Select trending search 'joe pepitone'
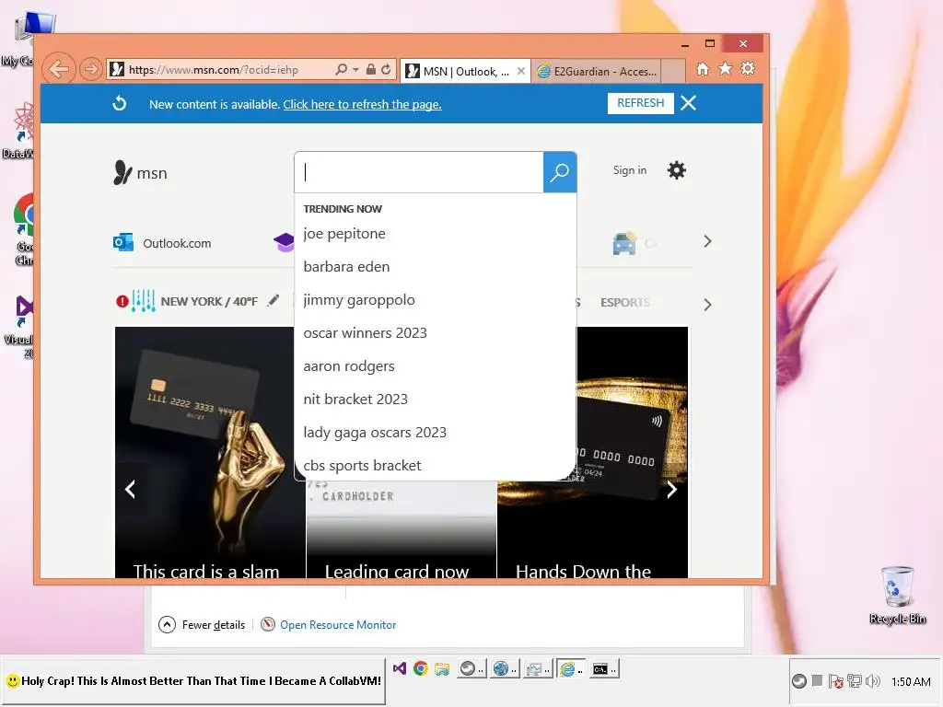943x707 pixels. coord(344,233)
